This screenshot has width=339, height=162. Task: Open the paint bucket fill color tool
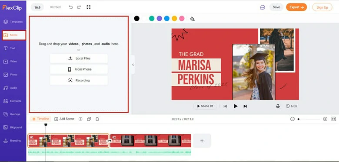(192, 19)
